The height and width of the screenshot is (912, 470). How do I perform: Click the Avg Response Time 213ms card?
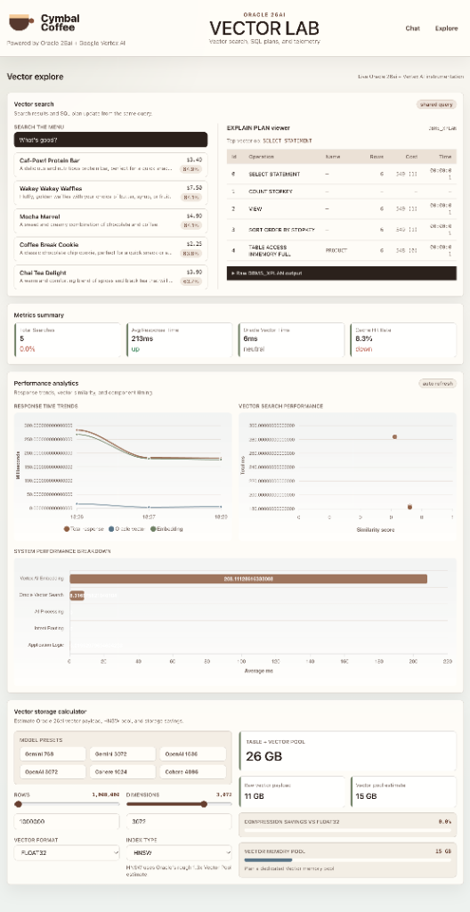(179, 339)
